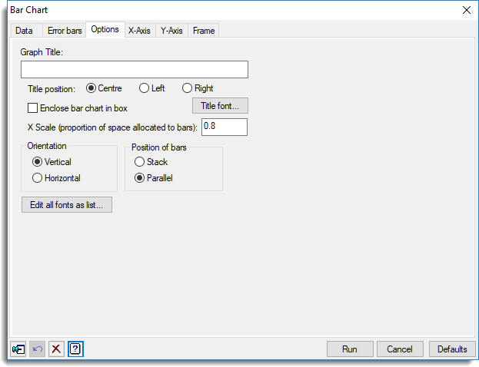Choose Stack position of bars

tap(139, 162)
